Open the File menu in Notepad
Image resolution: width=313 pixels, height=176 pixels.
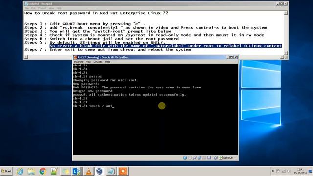[27, 8]
